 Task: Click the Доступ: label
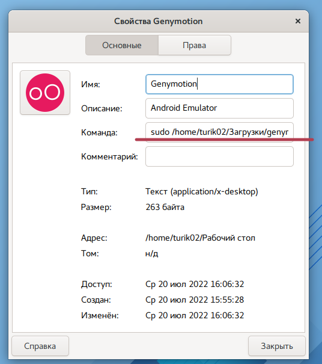point(97,285)
